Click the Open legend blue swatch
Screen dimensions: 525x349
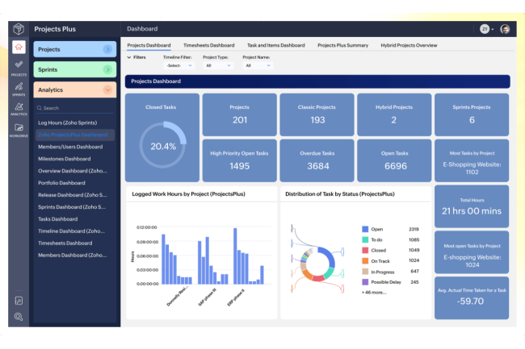[x=365, y=229]
